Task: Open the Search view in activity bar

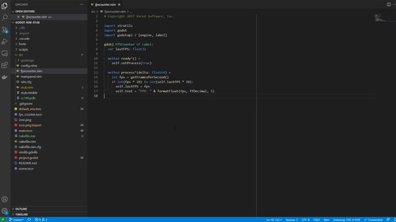Action: click(x=4, y=18)
